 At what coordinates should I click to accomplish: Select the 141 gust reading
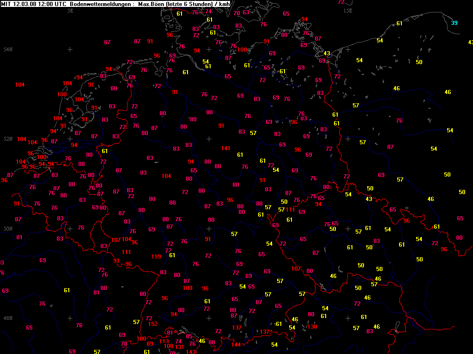pyautogui.click(x=225, y=148)
